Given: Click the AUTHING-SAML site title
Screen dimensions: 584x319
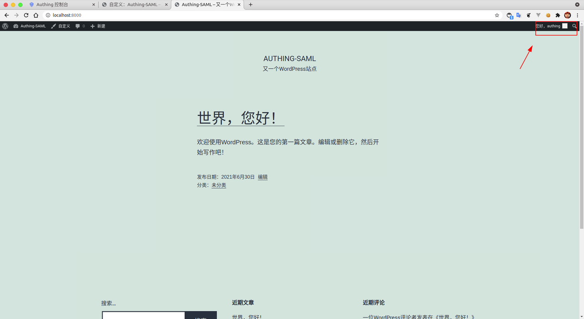Looking at the screenshot, I should click(290, 58).
